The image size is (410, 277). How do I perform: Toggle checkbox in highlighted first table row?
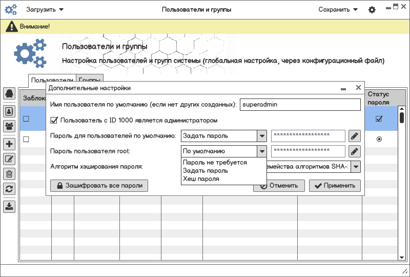coord(26,119)
